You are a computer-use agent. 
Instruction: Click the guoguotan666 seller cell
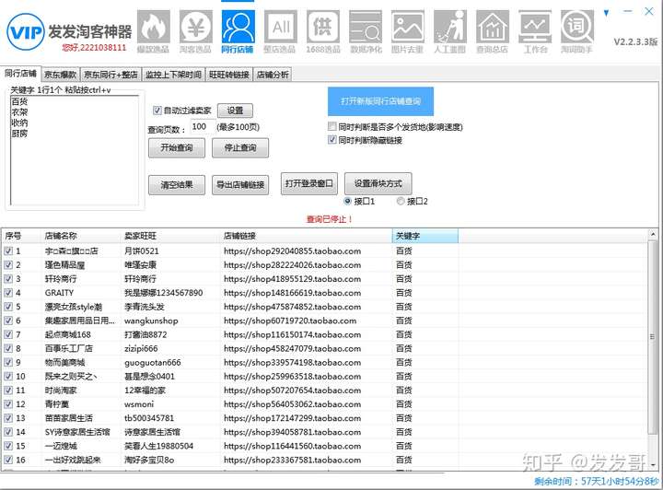(x=152, y=363)
